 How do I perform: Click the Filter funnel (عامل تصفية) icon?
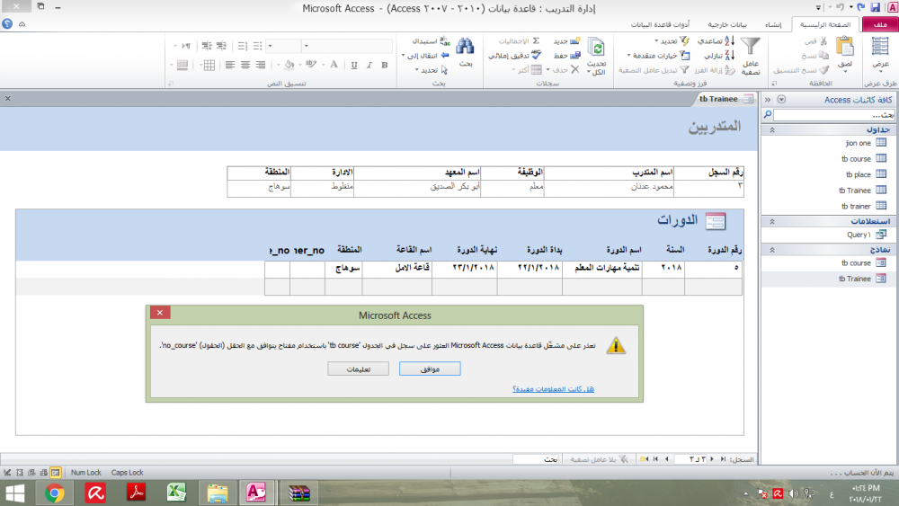coord(750,46)
